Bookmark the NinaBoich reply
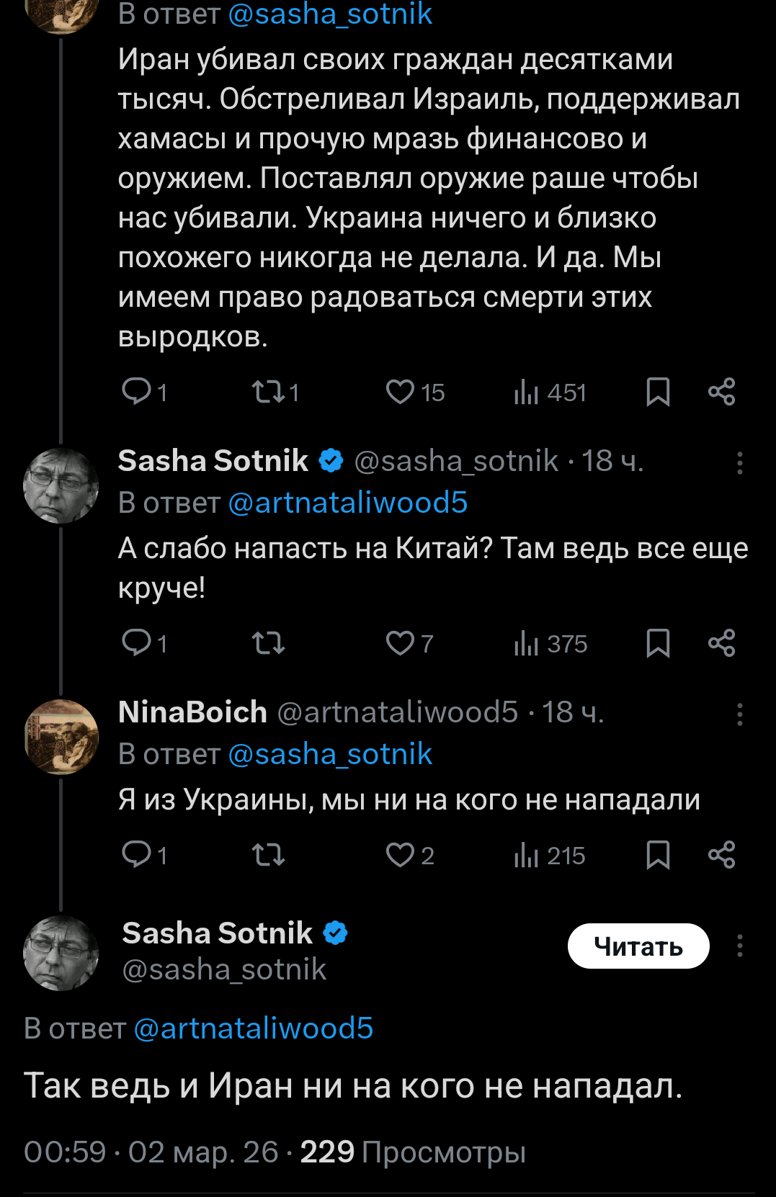This screenshot has height=1197, width=776. click(658, 855)
